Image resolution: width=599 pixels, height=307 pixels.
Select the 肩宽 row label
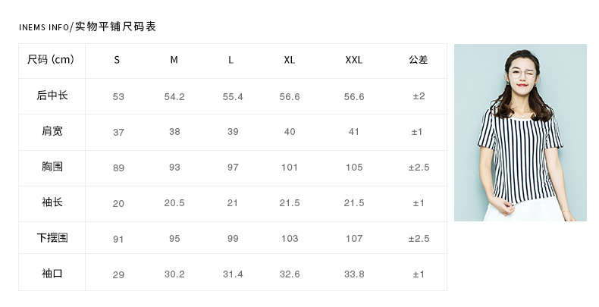(x=52, y=131)
